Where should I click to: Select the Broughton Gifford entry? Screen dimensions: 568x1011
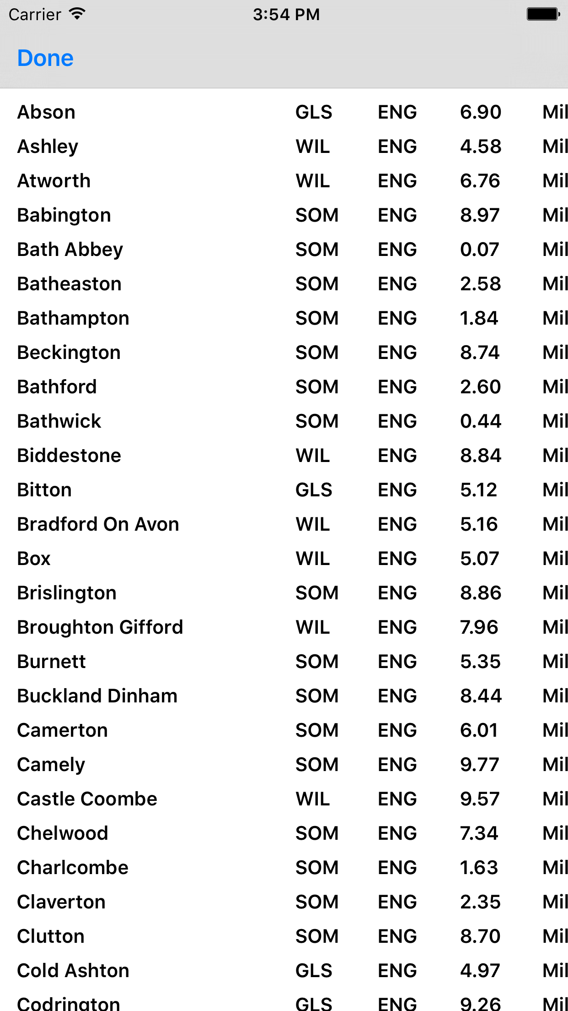point(284,627)
